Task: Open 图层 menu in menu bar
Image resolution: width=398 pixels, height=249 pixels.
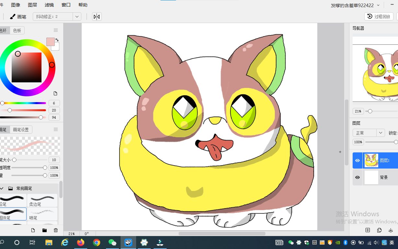Action: [32, 5]
